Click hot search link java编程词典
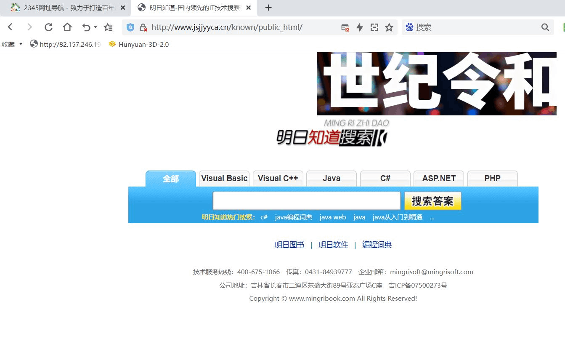The height and width of the screenshot is (347, 565). 294,217
